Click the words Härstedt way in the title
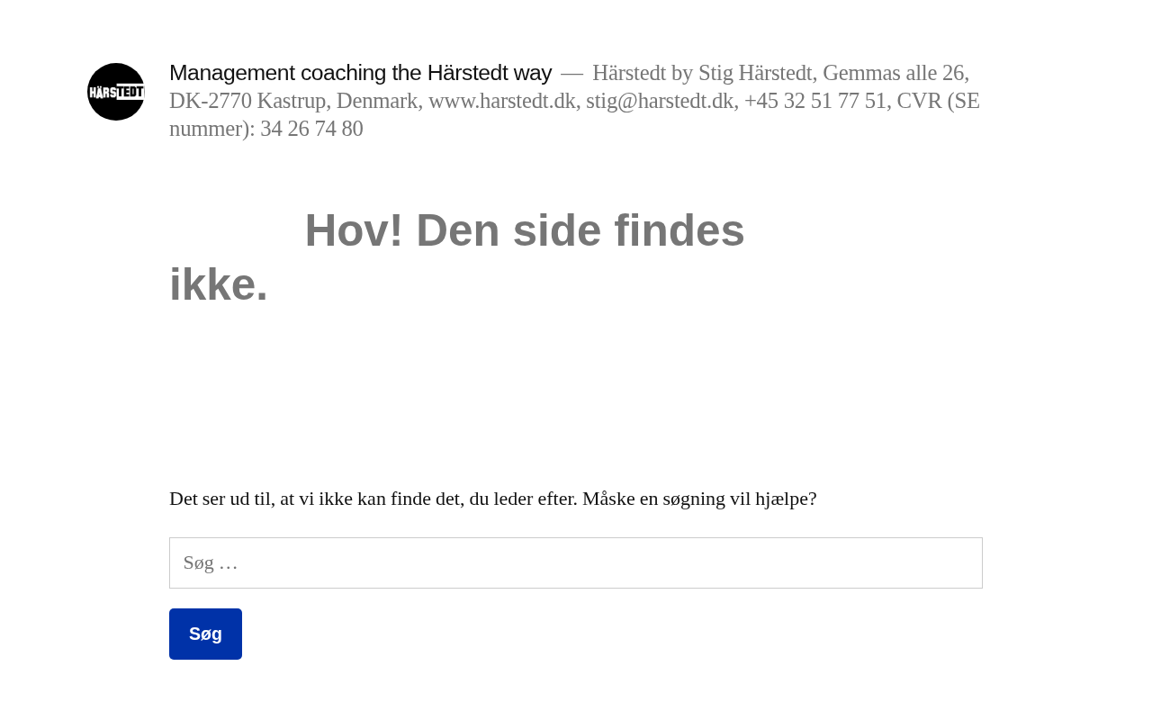 489,73
